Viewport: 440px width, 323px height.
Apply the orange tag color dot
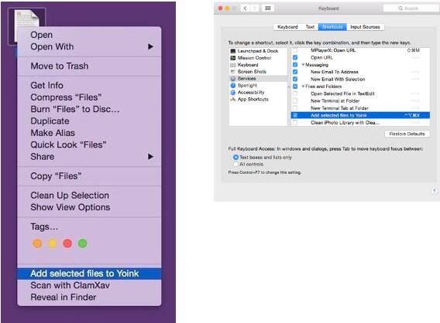37,243
